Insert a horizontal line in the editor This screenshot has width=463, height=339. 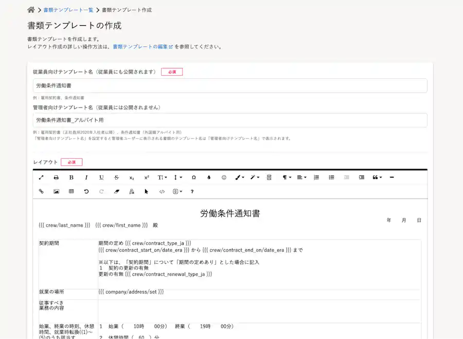pos(392,177)
